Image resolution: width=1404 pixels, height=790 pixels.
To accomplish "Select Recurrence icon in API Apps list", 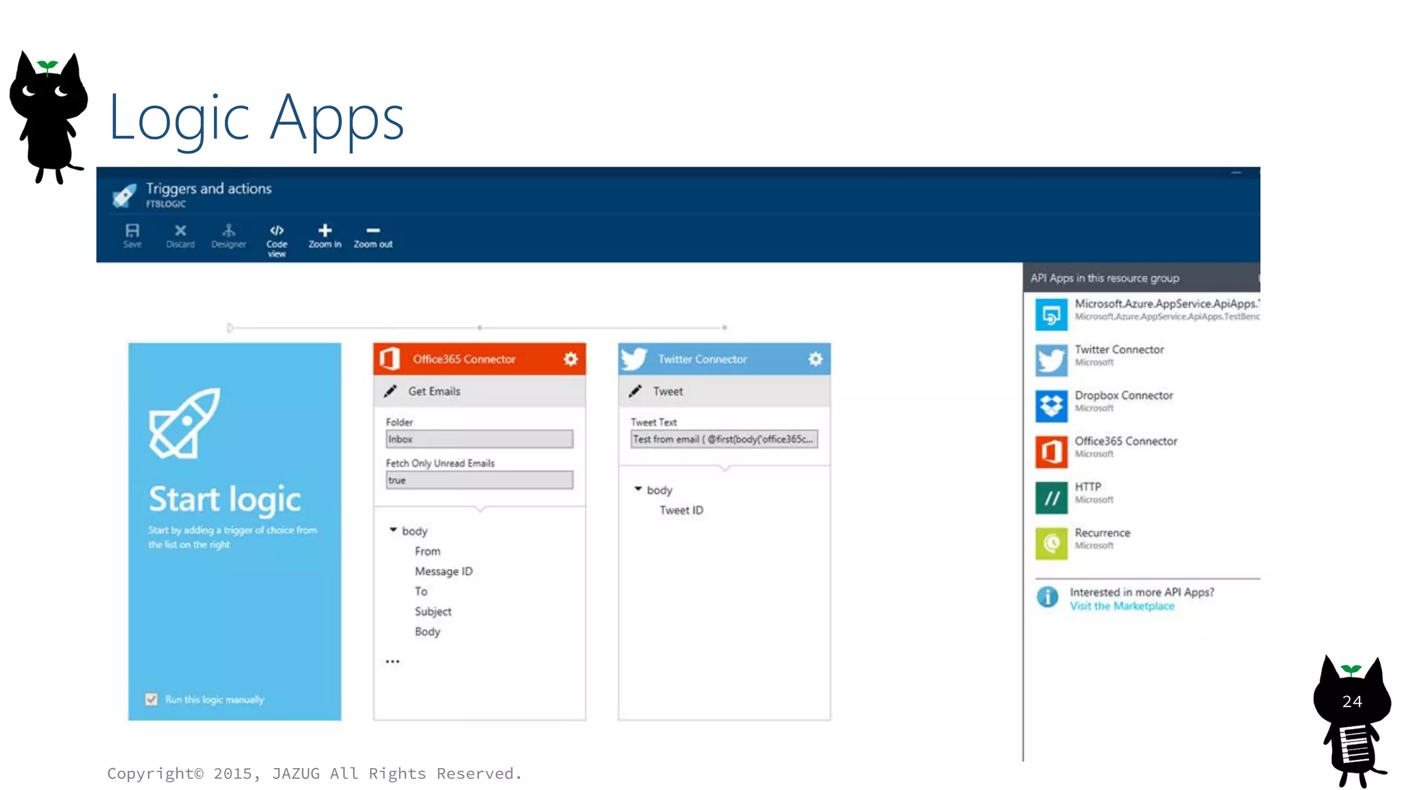I will (1051, 544).
